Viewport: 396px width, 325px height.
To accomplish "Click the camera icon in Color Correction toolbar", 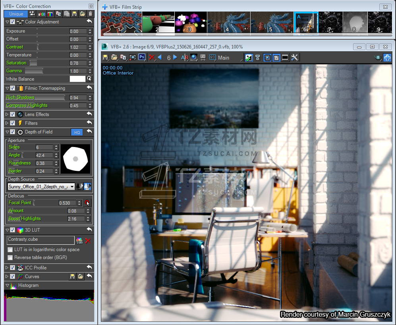I will tap(32, 14).
